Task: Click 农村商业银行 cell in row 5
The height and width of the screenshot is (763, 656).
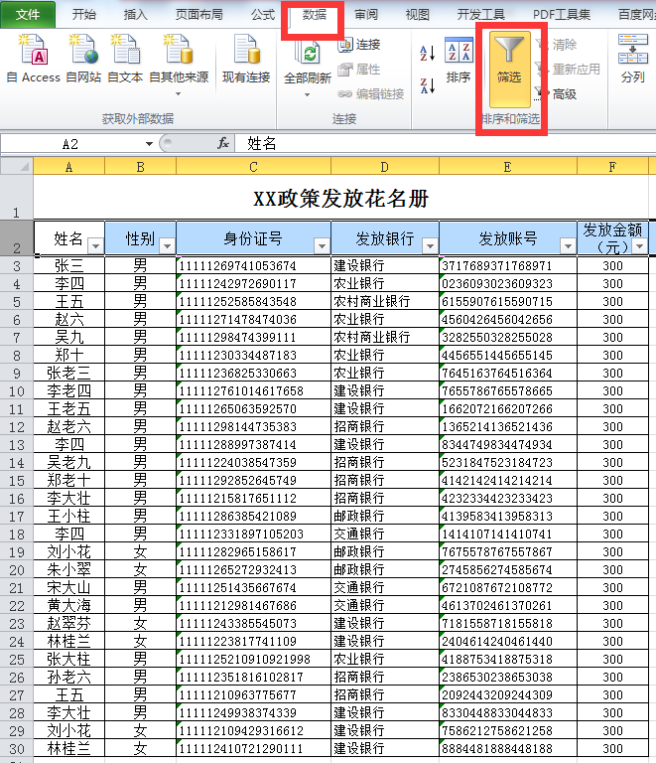Action: [x=385, y=302]
